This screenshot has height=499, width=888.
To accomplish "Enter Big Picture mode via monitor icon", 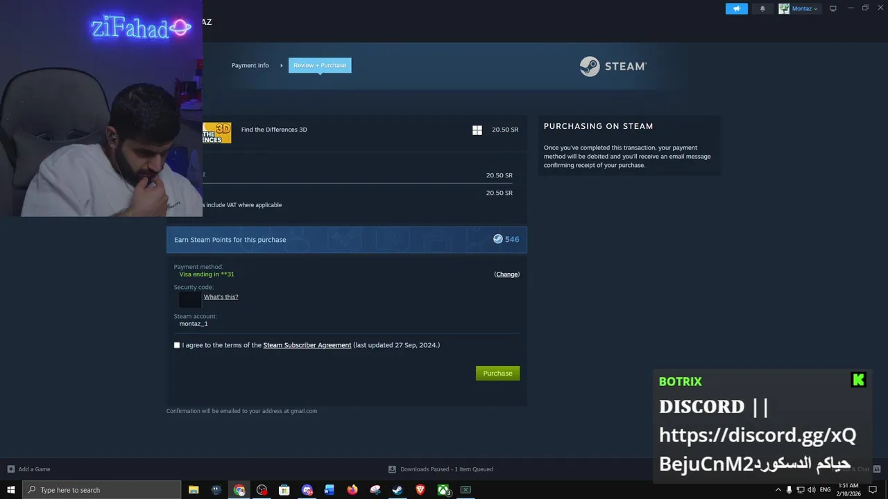I will pyautogui.click(x=833, y=8).
